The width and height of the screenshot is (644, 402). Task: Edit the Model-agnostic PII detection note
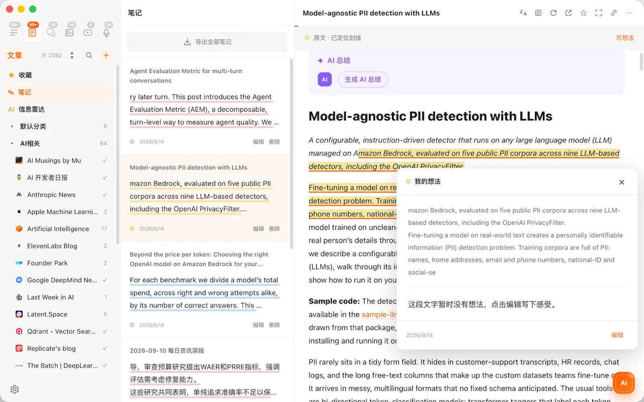[x=258, y=229]
